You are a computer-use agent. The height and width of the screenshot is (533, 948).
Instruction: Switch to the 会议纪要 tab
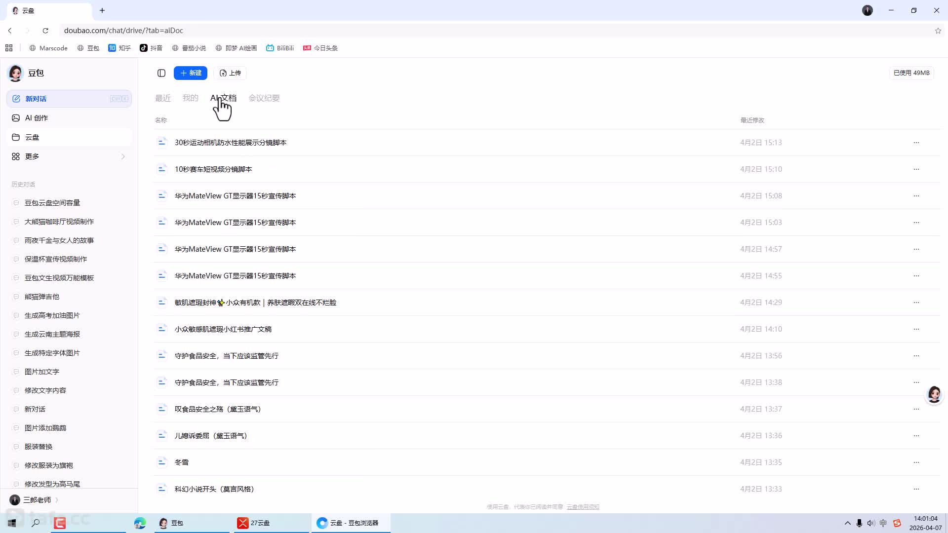264,98
